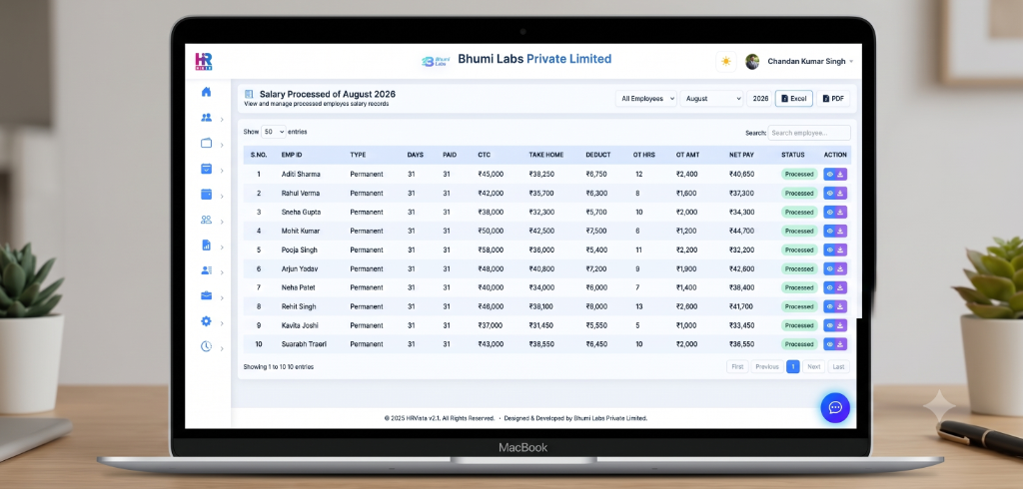Open the user menu arrow beside Chandan Kumar Singh
Image resolution: width=1023 pixels, height=489 pixels.
(851, 61)
